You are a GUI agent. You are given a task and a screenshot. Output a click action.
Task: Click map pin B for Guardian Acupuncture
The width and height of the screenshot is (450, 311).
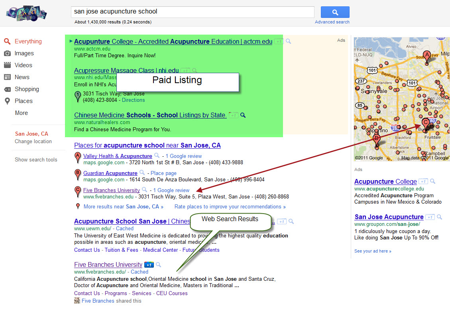tap(77, 175)
